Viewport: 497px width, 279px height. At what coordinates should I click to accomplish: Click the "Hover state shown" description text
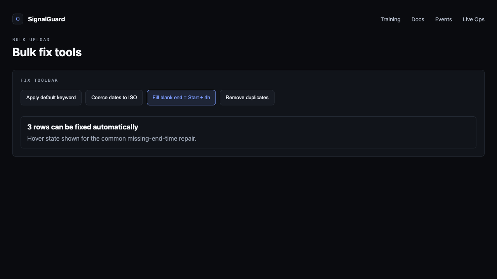[x=112, y=138]
